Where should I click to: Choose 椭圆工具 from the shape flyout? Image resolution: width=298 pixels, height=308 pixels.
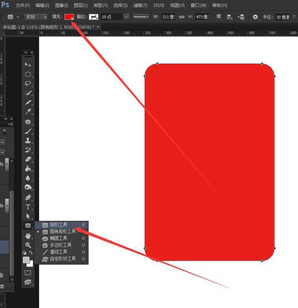pyautogui.click(x=58, y=238)
